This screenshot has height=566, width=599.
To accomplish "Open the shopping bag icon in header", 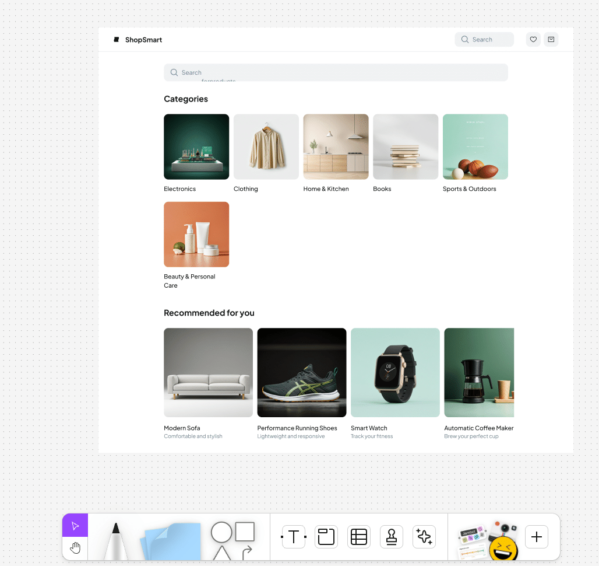I will tap(551, 40).
